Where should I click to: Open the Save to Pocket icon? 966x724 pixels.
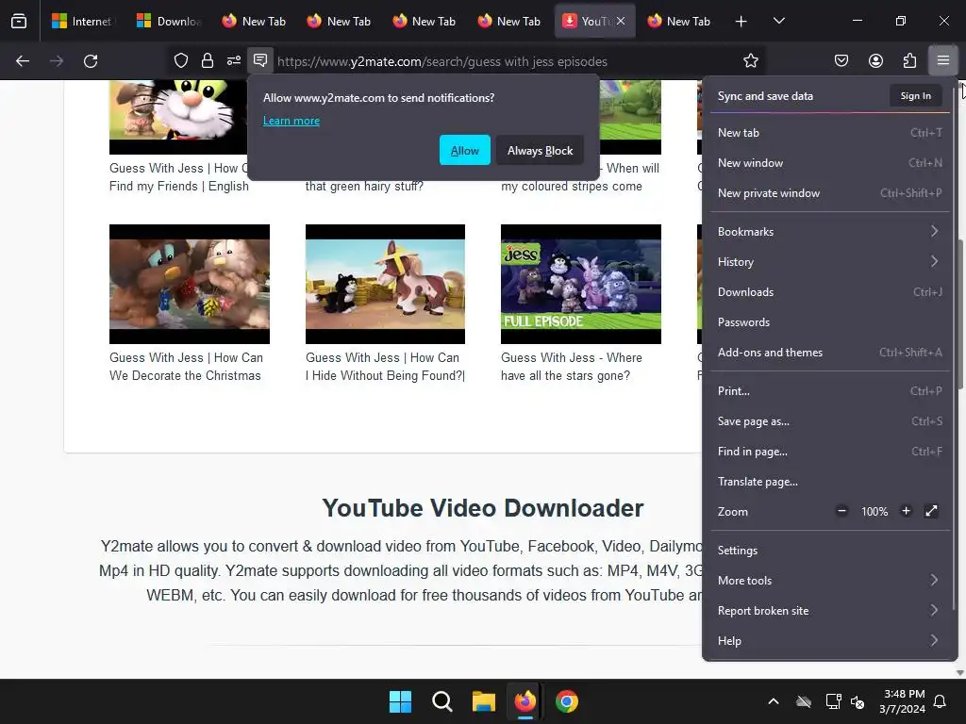(x=841, y=61)
